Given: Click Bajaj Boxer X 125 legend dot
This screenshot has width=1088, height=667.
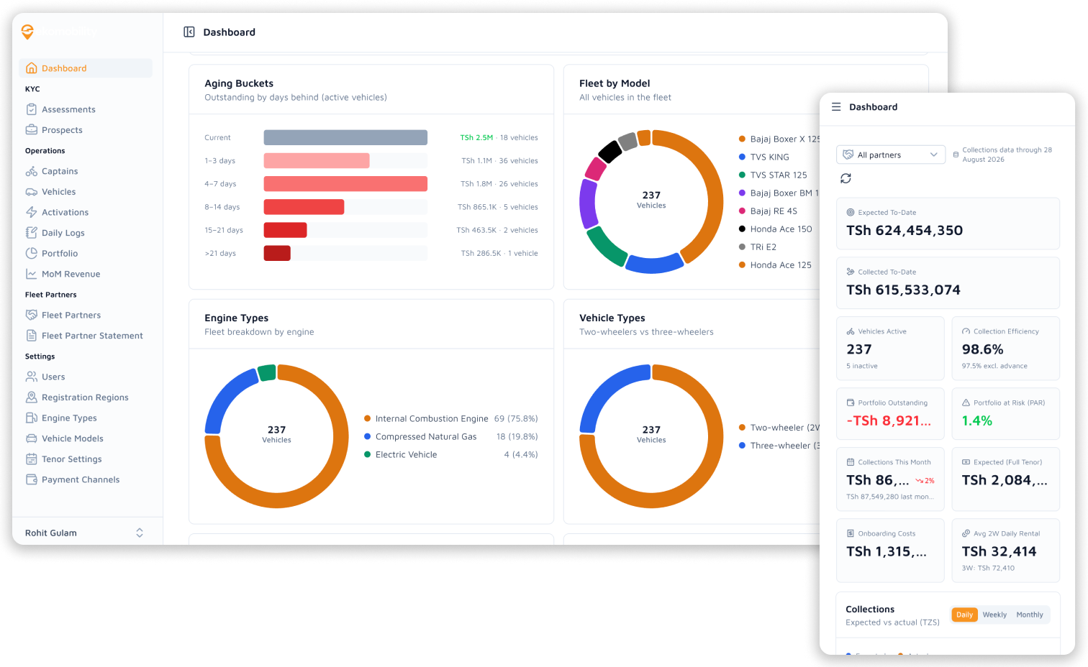Looking at the screenshot, I should coord(742,139).
